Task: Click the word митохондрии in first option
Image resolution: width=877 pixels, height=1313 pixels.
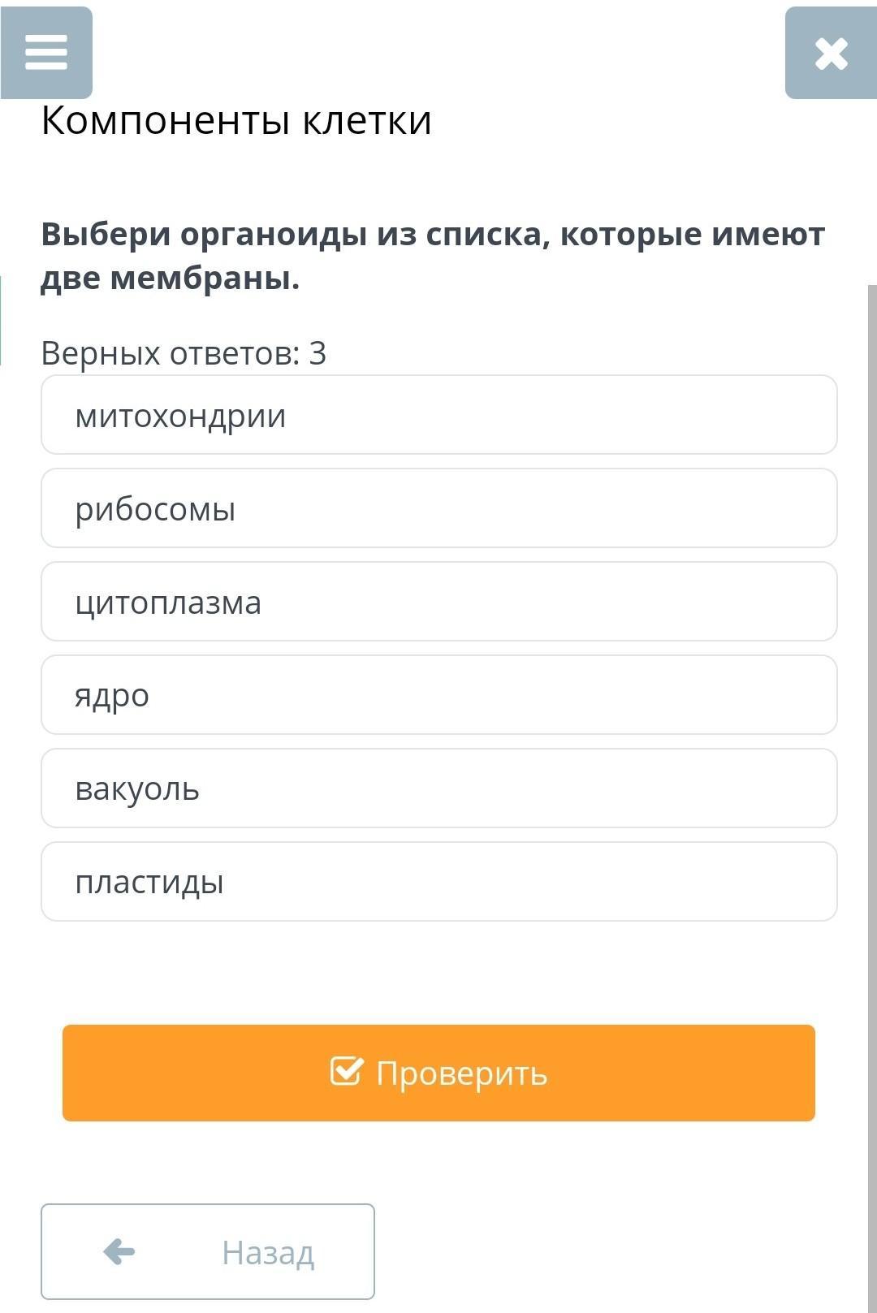Action: tap(180, 417)
